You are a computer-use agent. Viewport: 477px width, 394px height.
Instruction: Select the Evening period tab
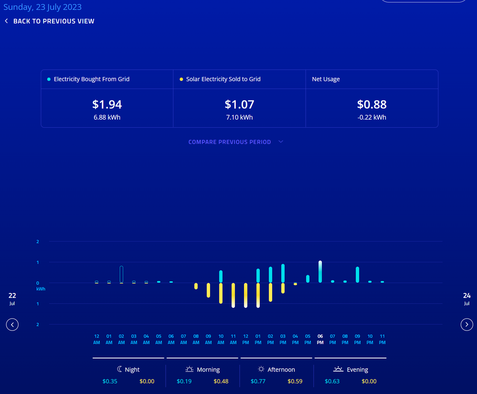point(350,369)
